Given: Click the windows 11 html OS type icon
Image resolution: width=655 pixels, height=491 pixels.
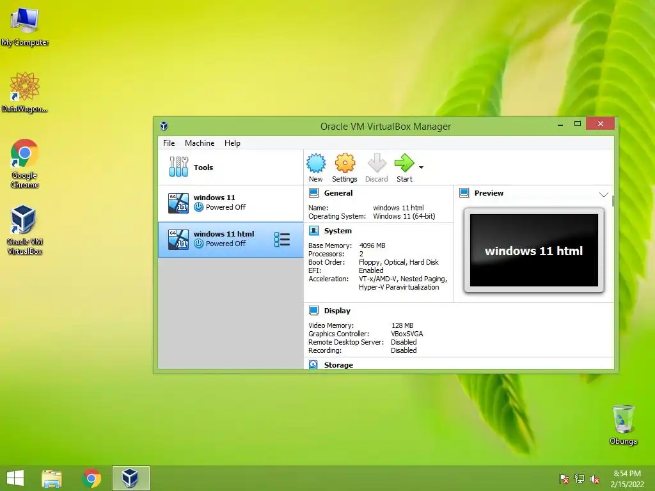Looking at the screenshot, I should point(178,240).
